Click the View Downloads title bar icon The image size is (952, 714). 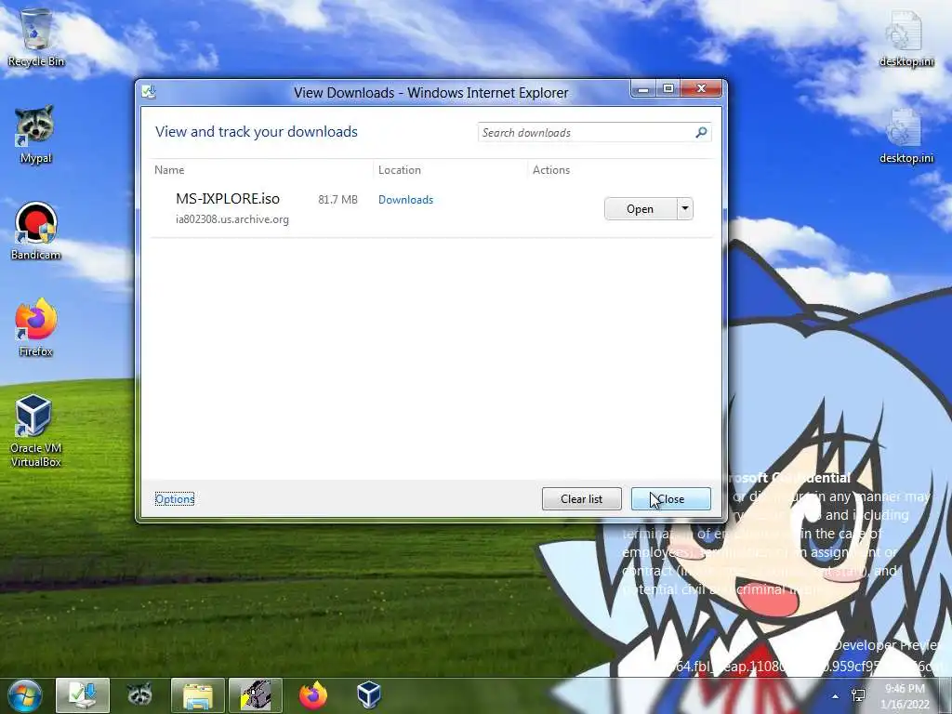pyautogui.click(x=150, y=92)
